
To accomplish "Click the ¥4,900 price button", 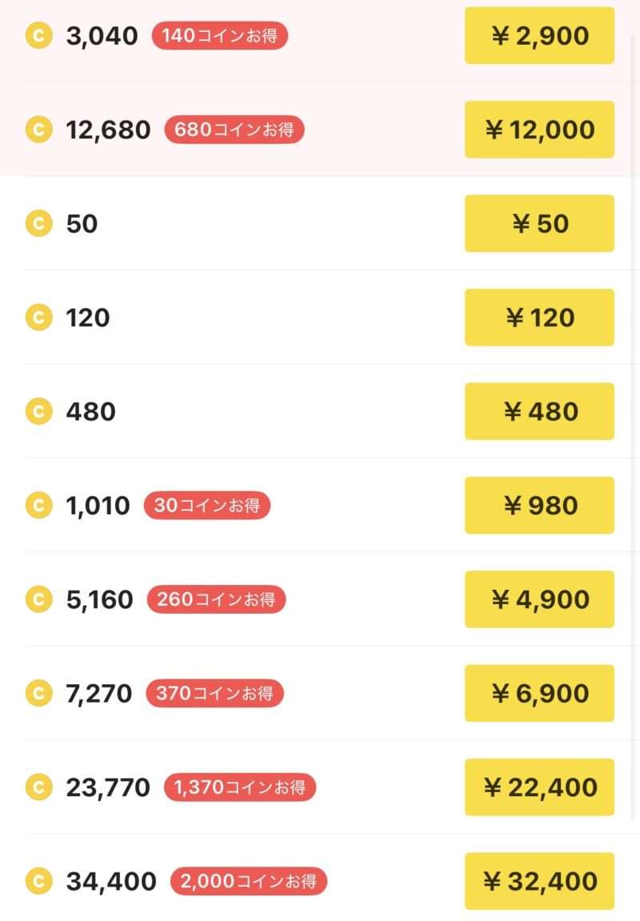I will pyautogui.click(x=539, y=599).
